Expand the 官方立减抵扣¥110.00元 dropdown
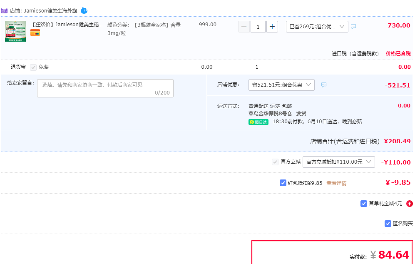 339,162
